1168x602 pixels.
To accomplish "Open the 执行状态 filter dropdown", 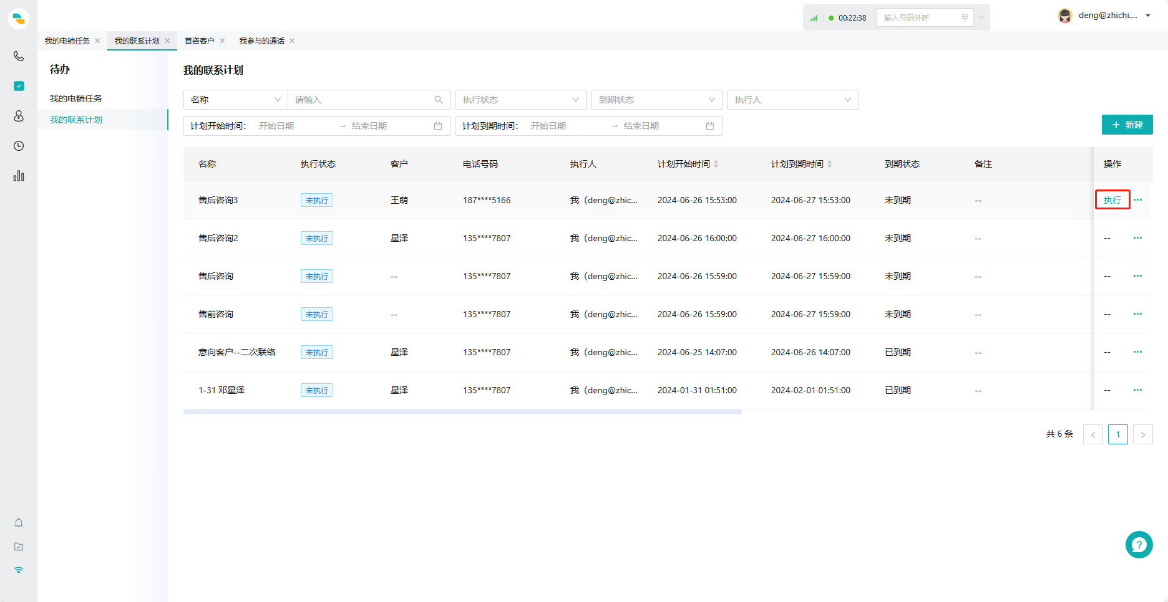I will (x=521, y=100).
